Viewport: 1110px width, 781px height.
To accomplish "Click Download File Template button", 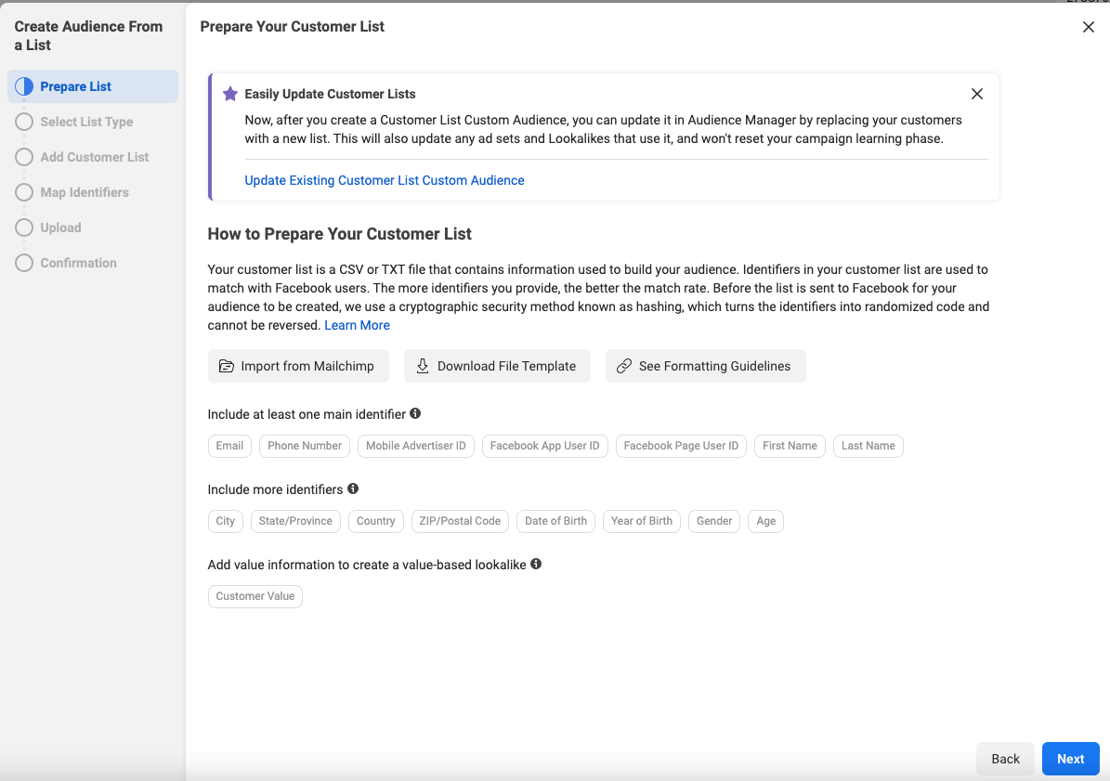I will coord(497,366).
